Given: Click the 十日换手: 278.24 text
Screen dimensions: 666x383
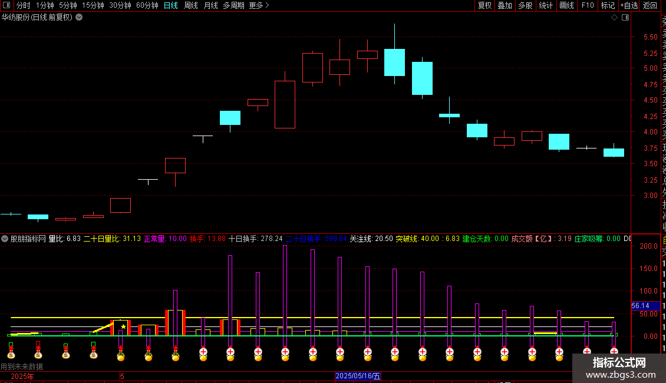Looking at the screenshot, I should (x=256, y=239).
